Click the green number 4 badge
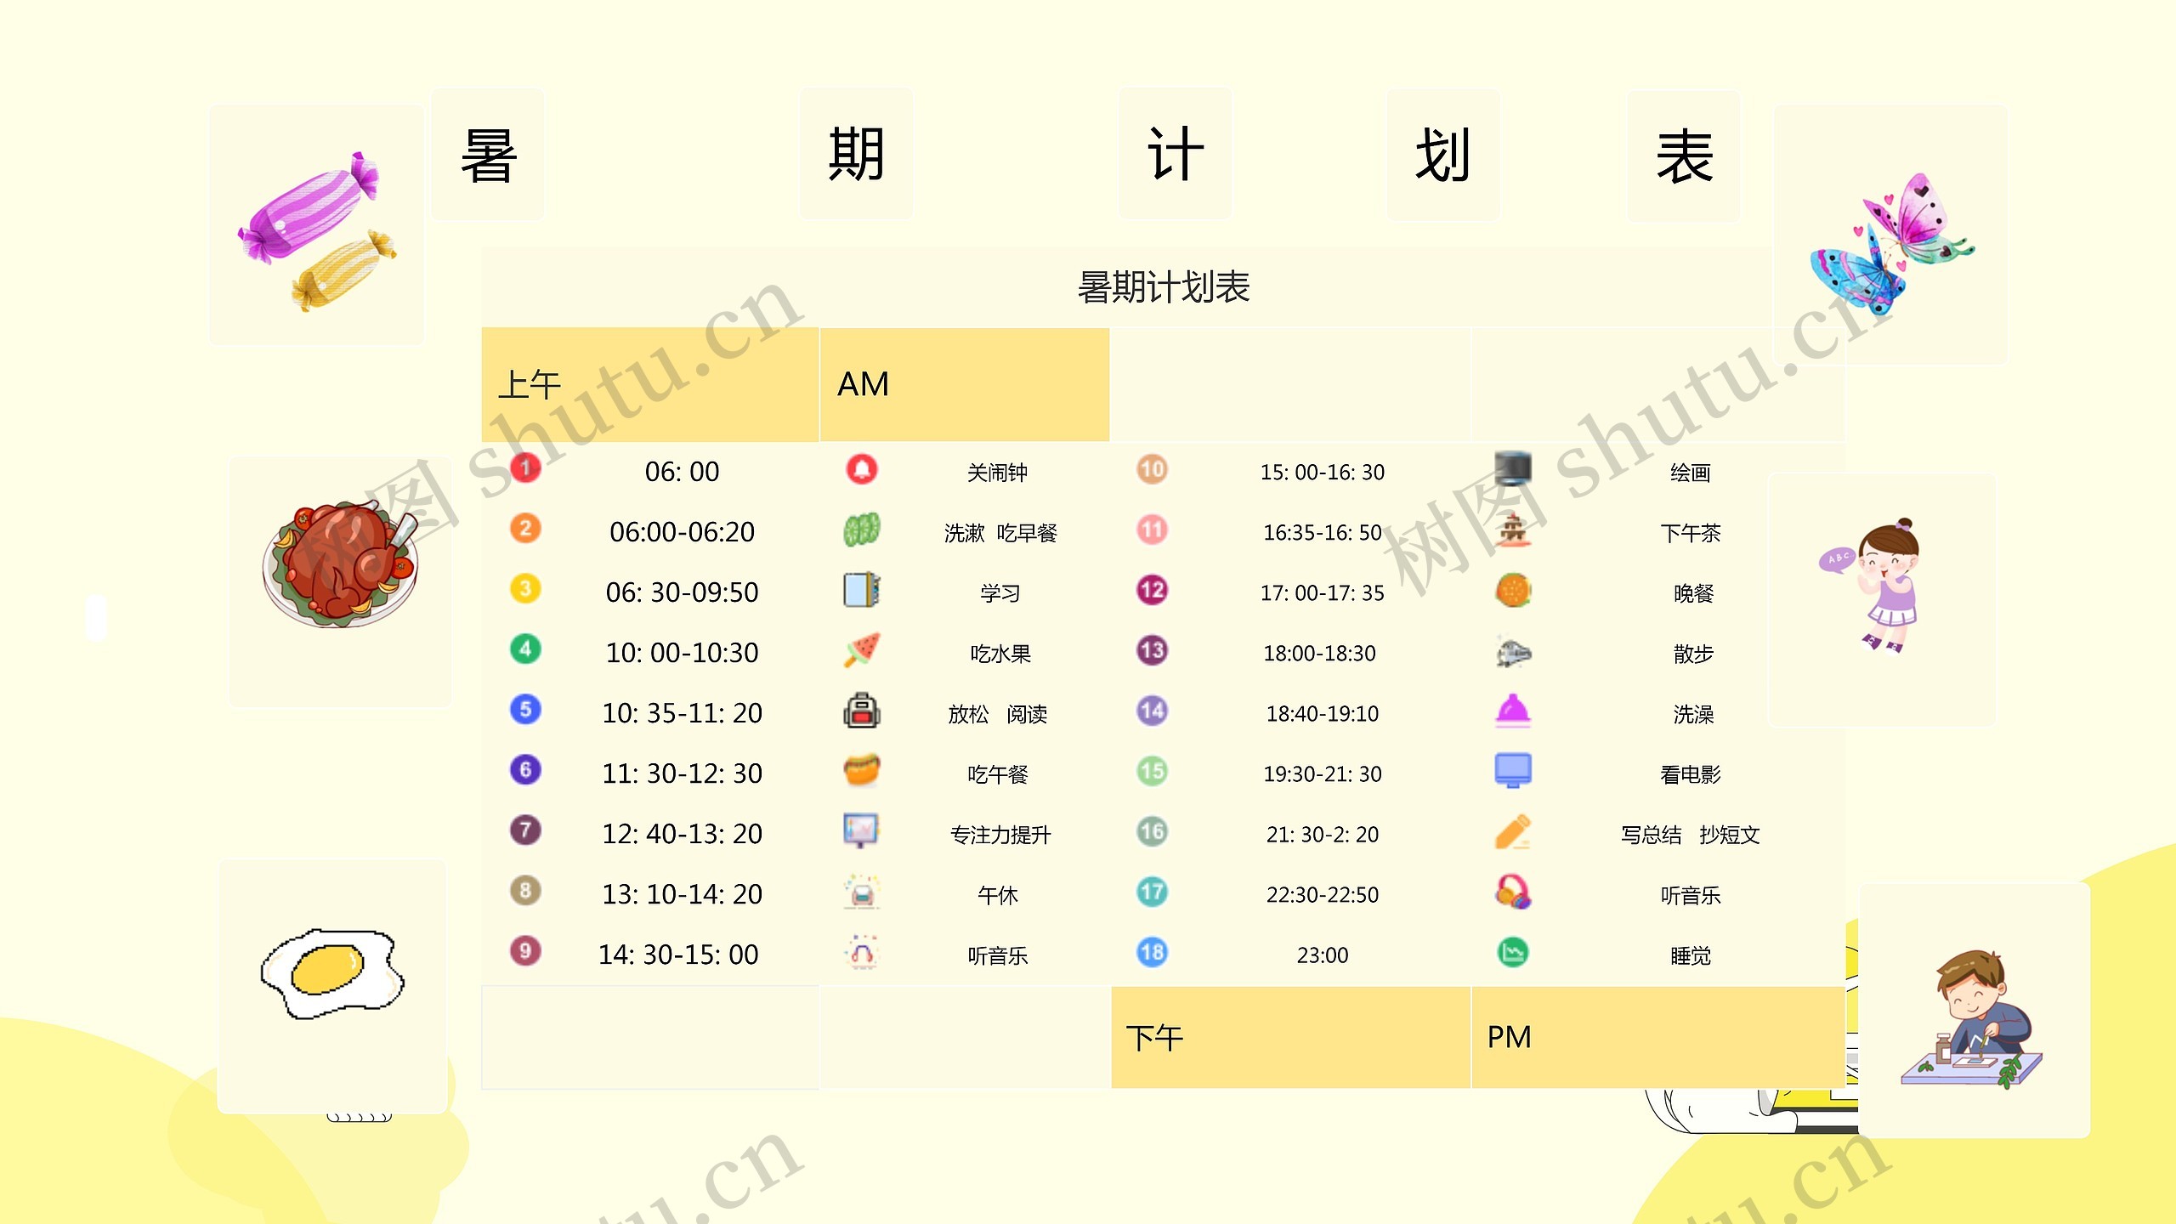The image size is (2176, 1224). [x=525, y=649]
